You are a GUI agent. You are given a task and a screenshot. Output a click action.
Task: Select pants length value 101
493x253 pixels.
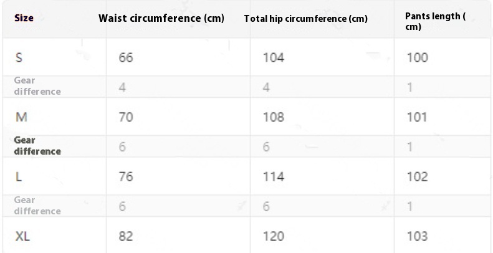coord(417,117)
